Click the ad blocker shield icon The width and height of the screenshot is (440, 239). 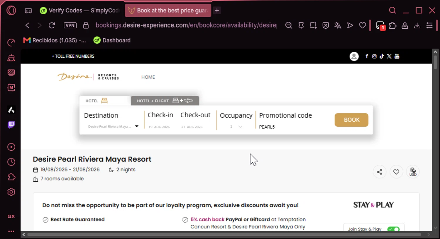(326, 25)
